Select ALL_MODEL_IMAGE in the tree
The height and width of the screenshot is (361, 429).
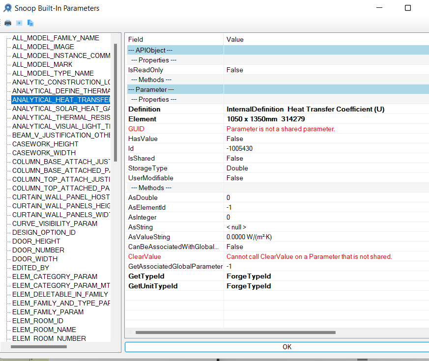tap(43, 47)
